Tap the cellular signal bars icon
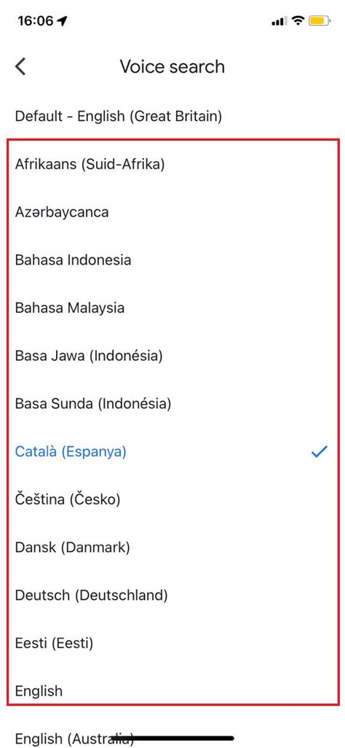The height and width of the screenshot is (748, 345). [x=279, y=21]
